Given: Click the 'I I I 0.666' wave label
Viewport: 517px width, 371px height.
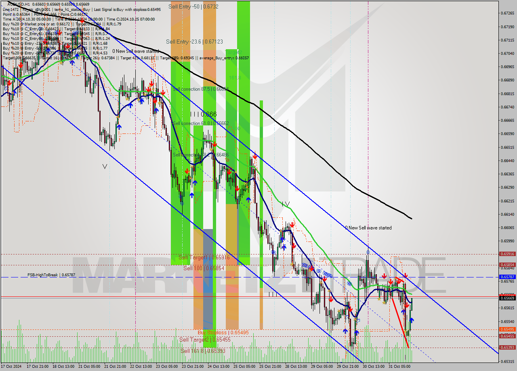Looking at the screenshot, I should pyautogui.click(x=203, y=115).
